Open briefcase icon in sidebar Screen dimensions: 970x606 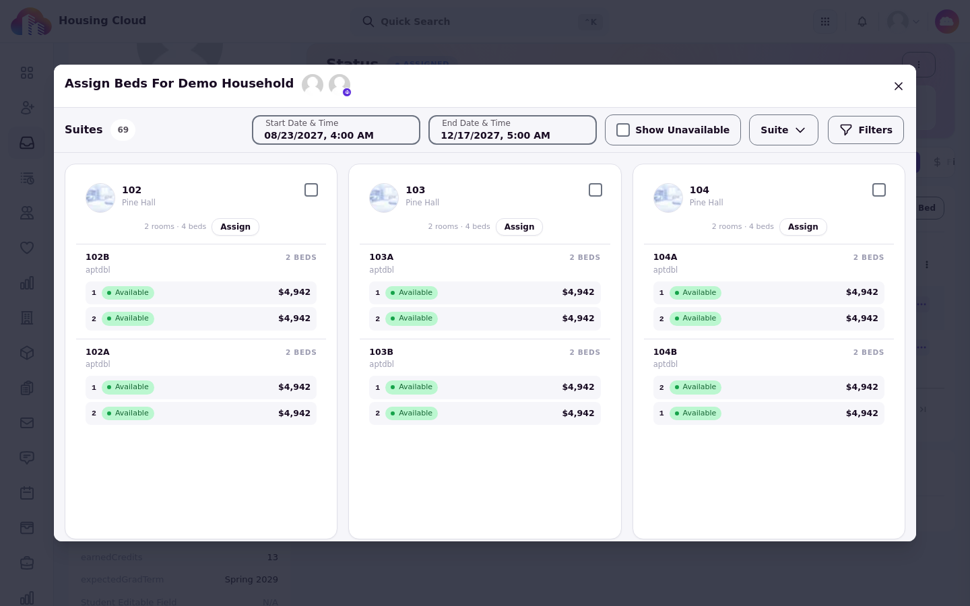click(x=27, y=563)
